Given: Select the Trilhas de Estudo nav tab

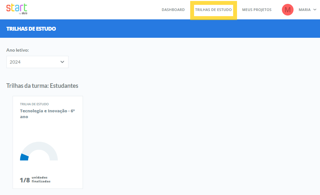Looking at the screenshot, I should point(213,10).
